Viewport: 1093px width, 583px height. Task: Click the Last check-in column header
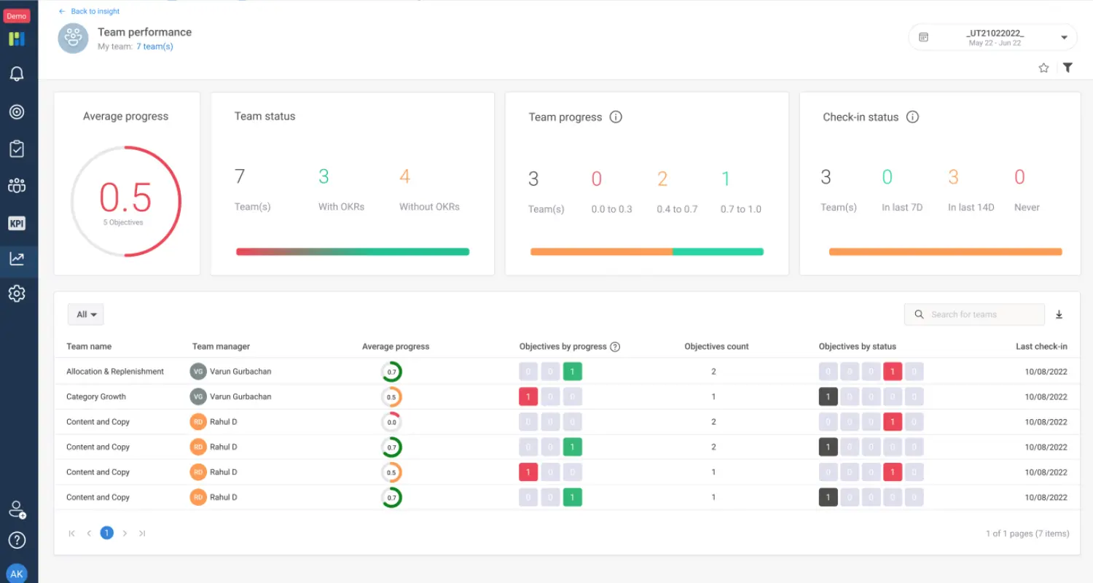[1041, 346]
